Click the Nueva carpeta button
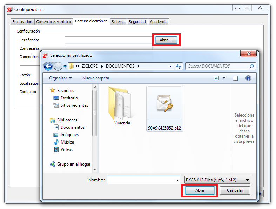276x209 pixels. click(x=95, y=78)
